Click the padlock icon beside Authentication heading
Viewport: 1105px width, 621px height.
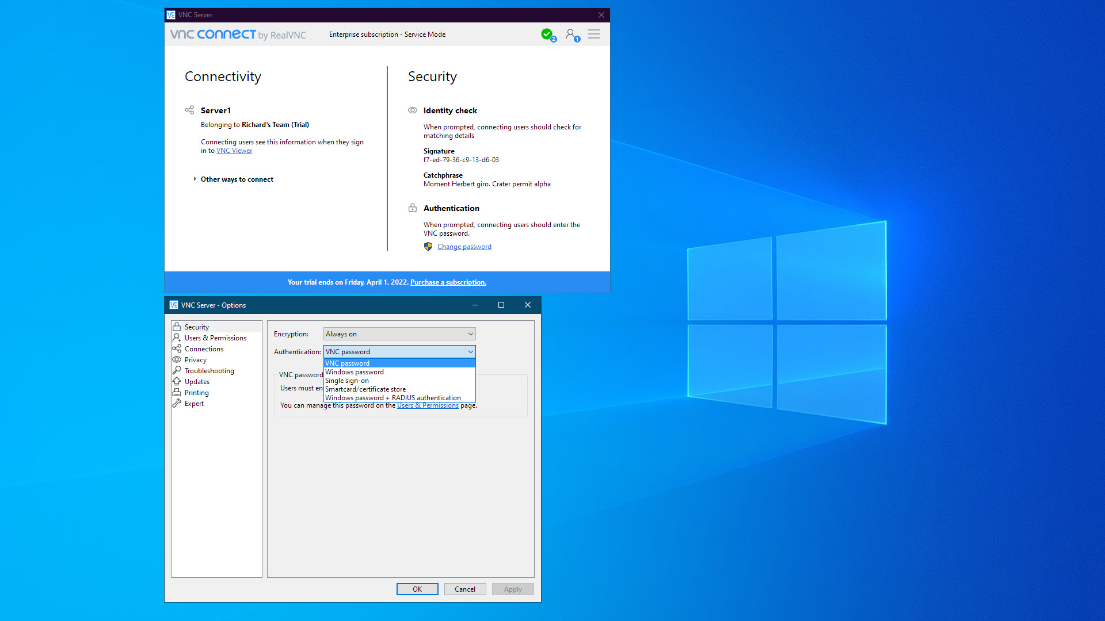[x=413, y=208]
